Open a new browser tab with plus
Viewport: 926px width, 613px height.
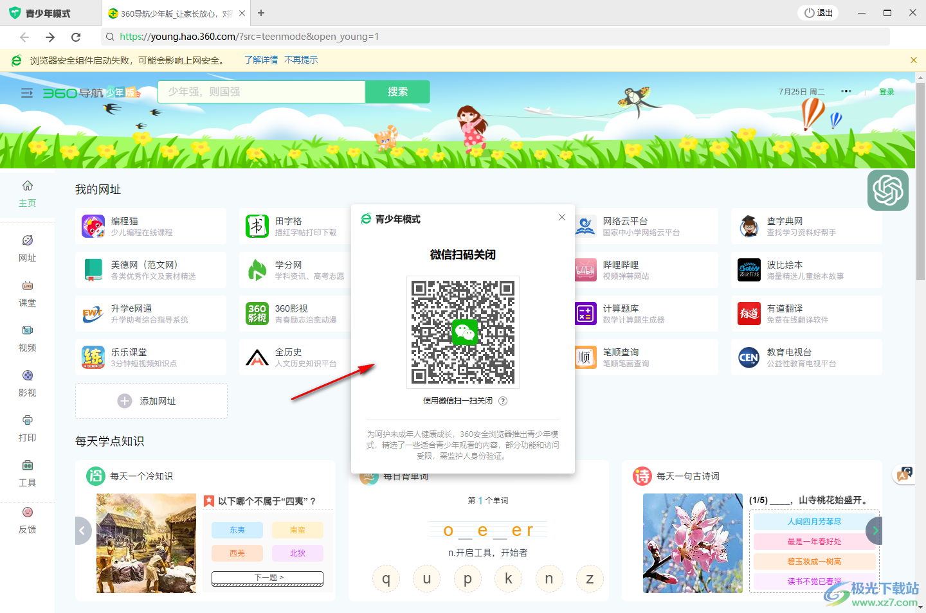point(261,13)
